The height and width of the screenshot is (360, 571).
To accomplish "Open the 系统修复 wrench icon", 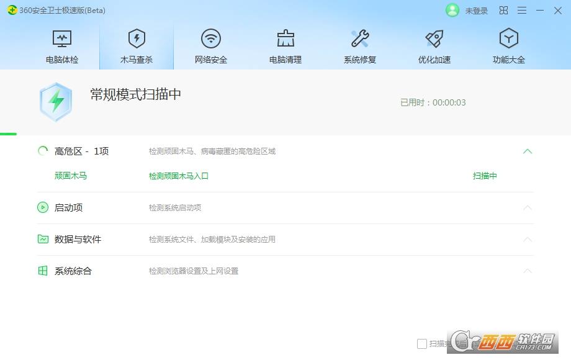I will [360, 38].
